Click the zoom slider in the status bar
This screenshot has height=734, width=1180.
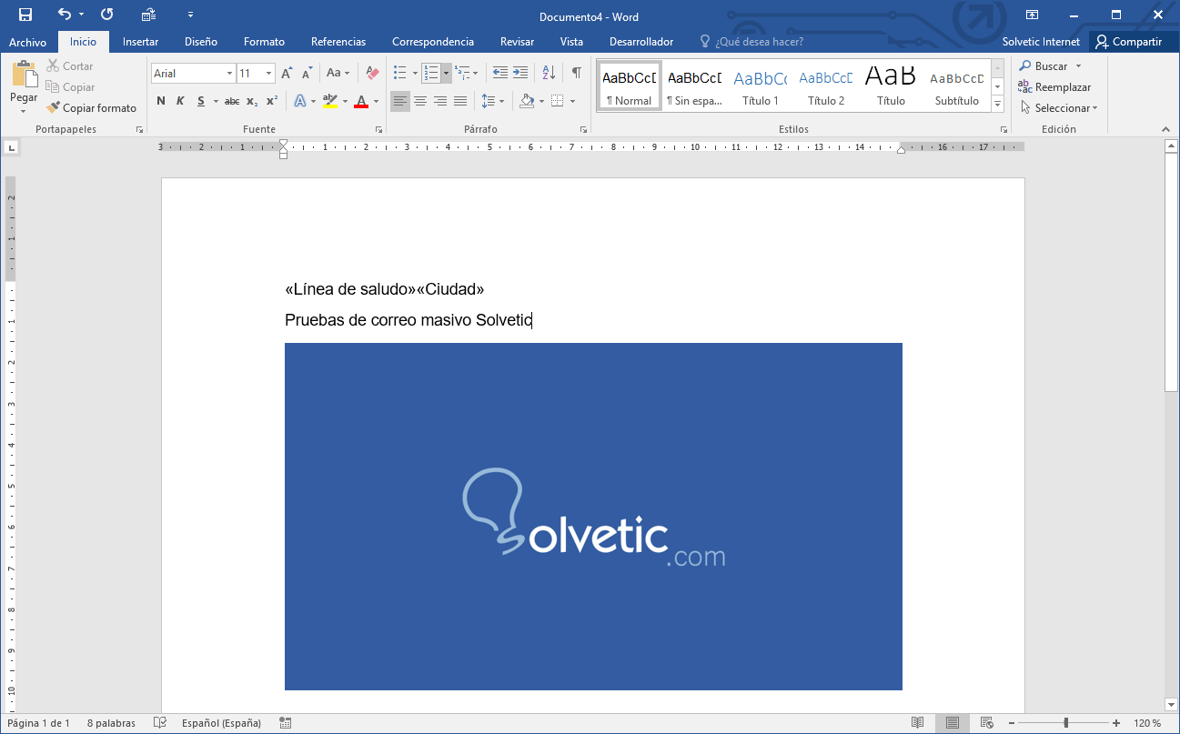[1065, 723]
